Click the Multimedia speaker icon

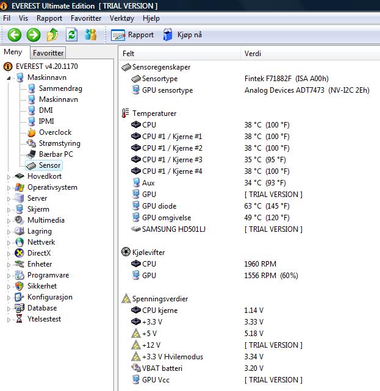click(x=20, y=220)
